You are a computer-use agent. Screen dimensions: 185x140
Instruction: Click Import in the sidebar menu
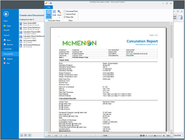pyautogui.click(x=6, y=35)
